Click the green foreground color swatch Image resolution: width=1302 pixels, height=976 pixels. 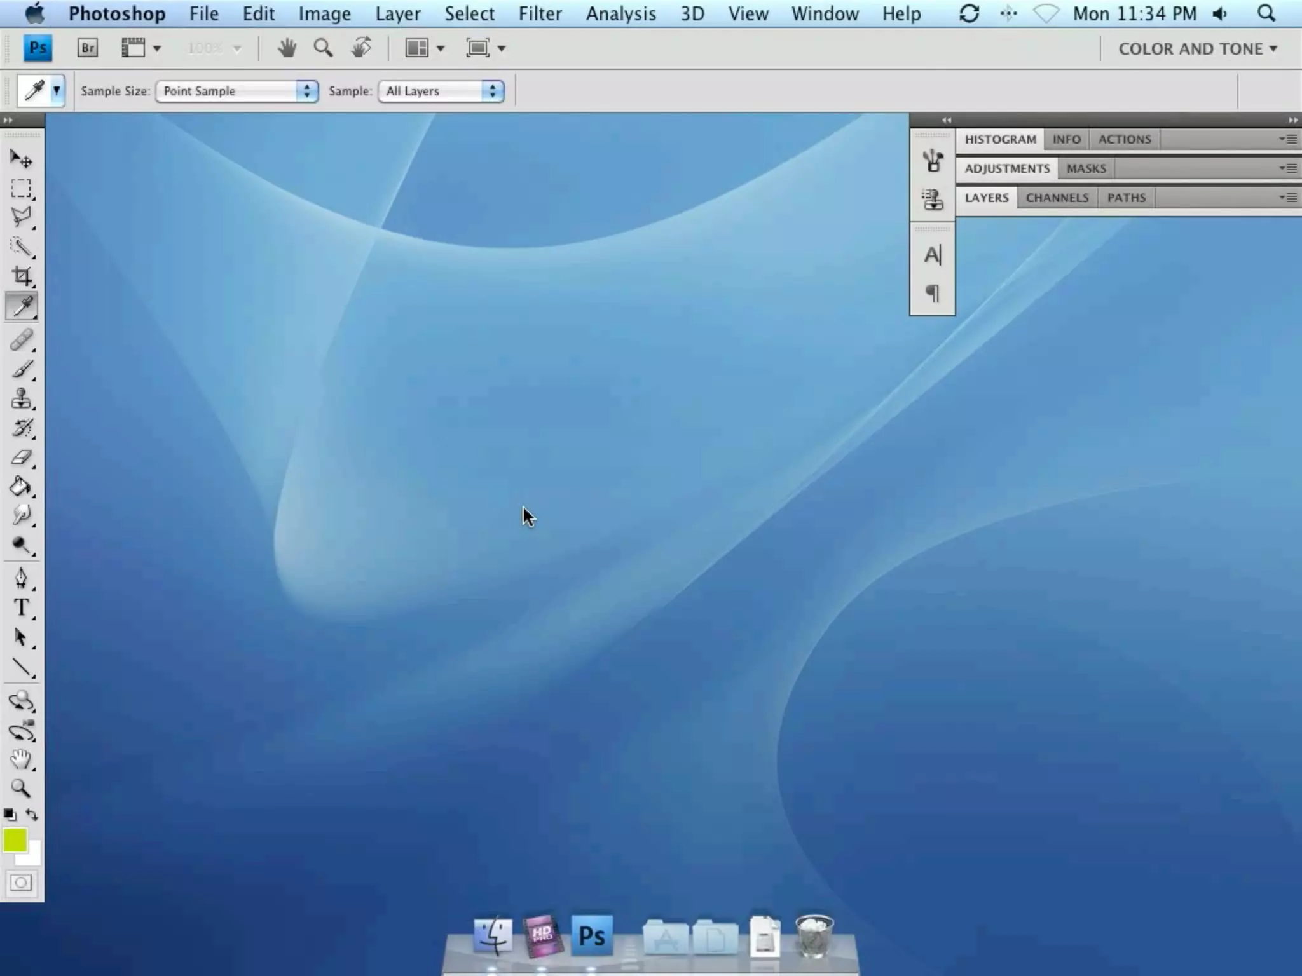click(14, 840)
